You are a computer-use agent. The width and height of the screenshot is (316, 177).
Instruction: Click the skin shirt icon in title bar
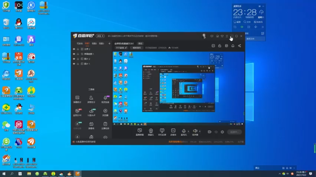point(222,36)
